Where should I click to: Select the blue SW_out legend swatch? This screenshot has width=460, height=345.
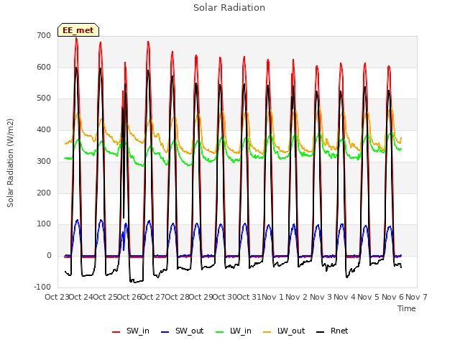click(x=165, y=332)
